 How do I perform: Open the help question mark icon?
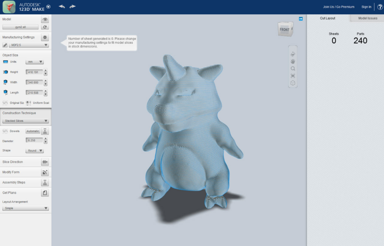coord(380,7)
